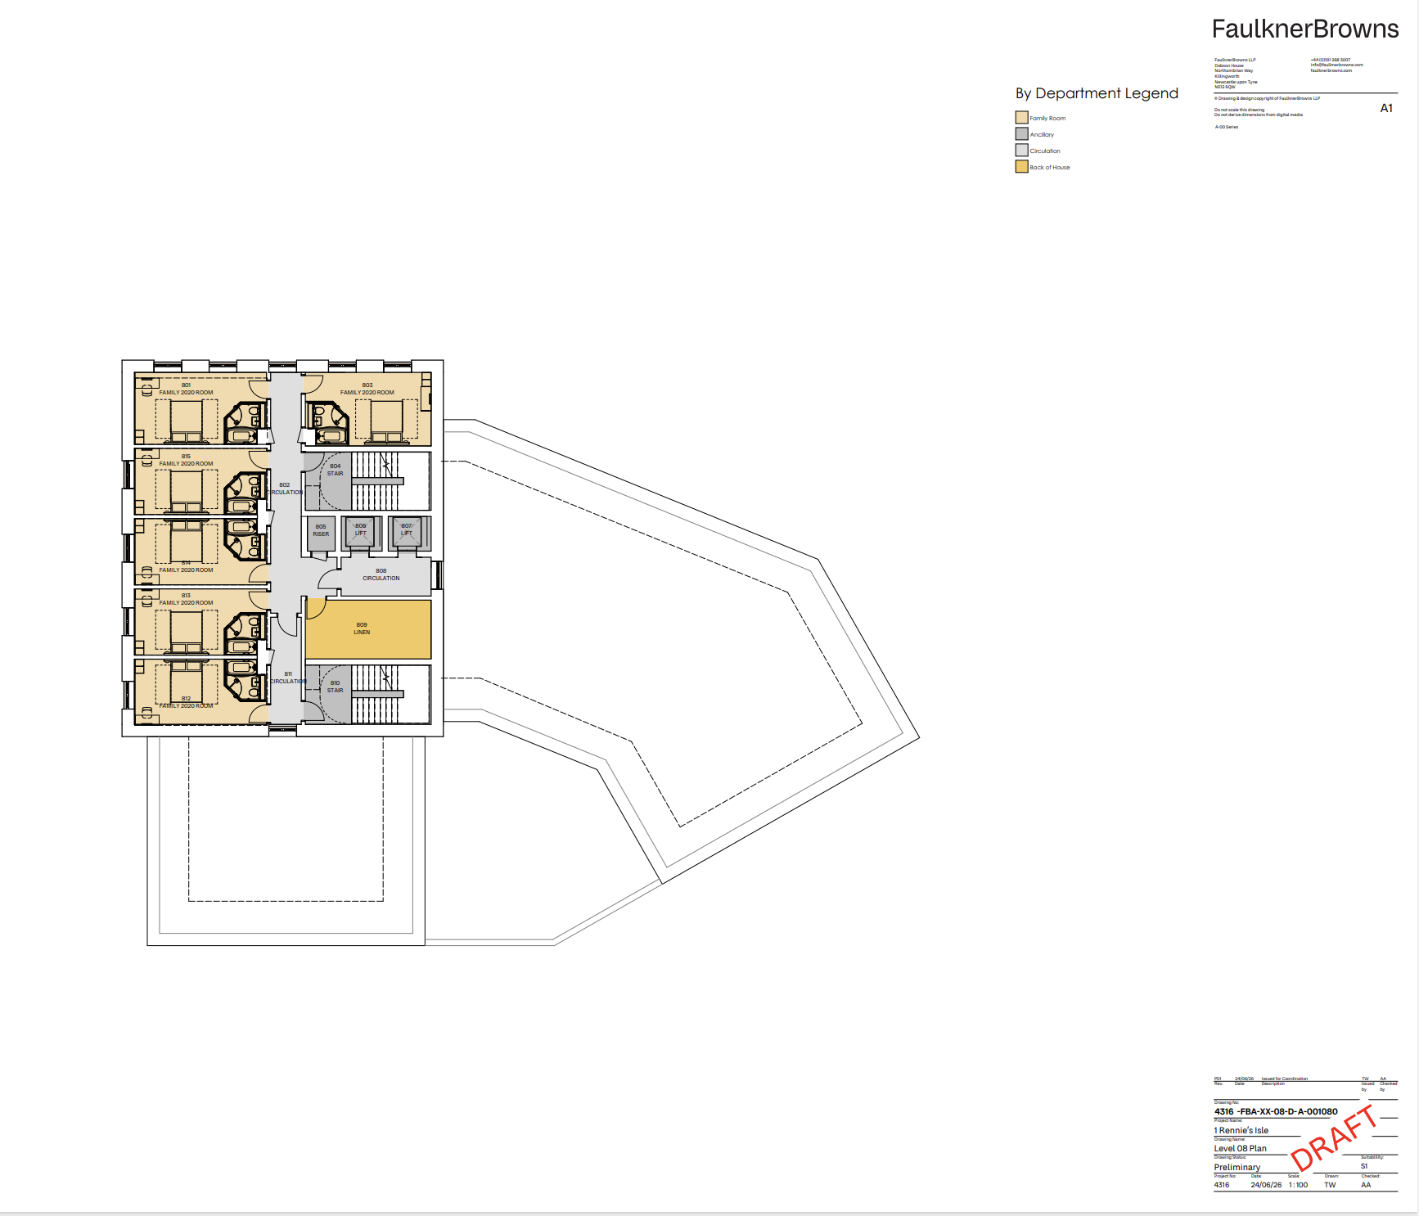
Task: Click the FaulknerBrowns logo title
Action: pyautogui.click(x=1305, y=29)
